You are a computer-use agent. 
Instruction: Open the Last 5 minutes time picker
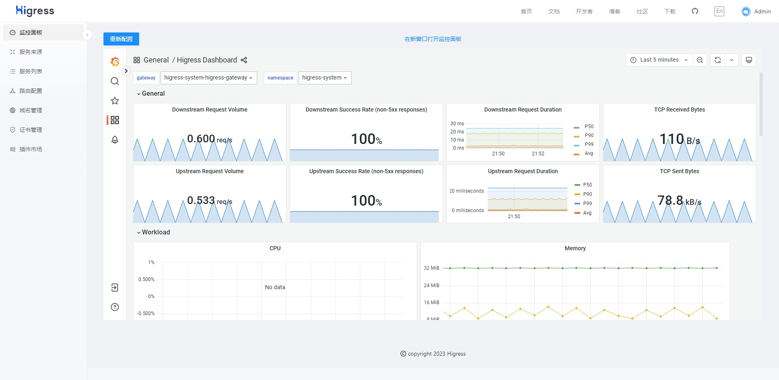(x=659, y=60)
